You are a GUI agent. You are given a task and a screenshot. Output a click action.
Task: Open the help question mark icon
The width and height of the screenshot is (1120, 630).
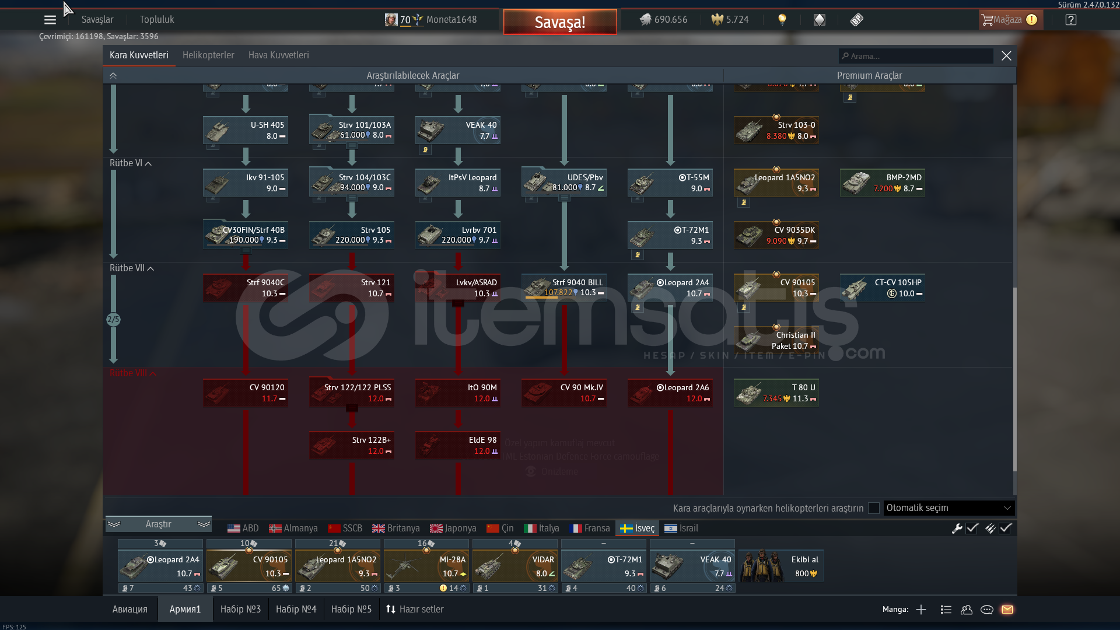(x=1070, y=20)
